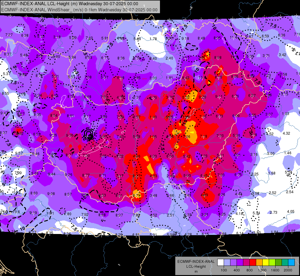Image resolution: width=300 pixels, height=276 pixels.
Task: Click the shear value 1.55
Action: click(x=153, y=137)
